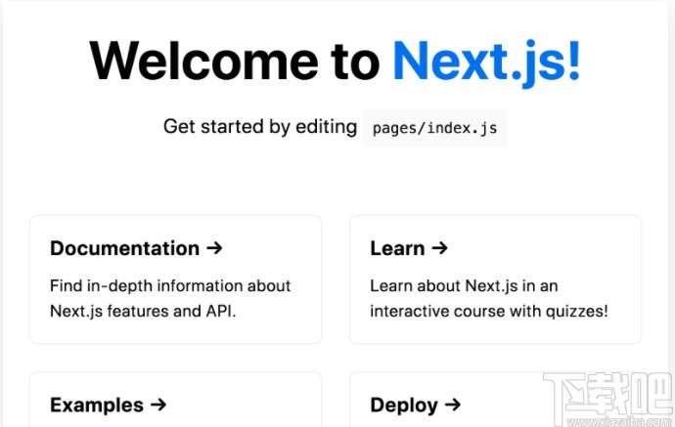Click the pages/index.js code snippet

click(x=434, y=128)
